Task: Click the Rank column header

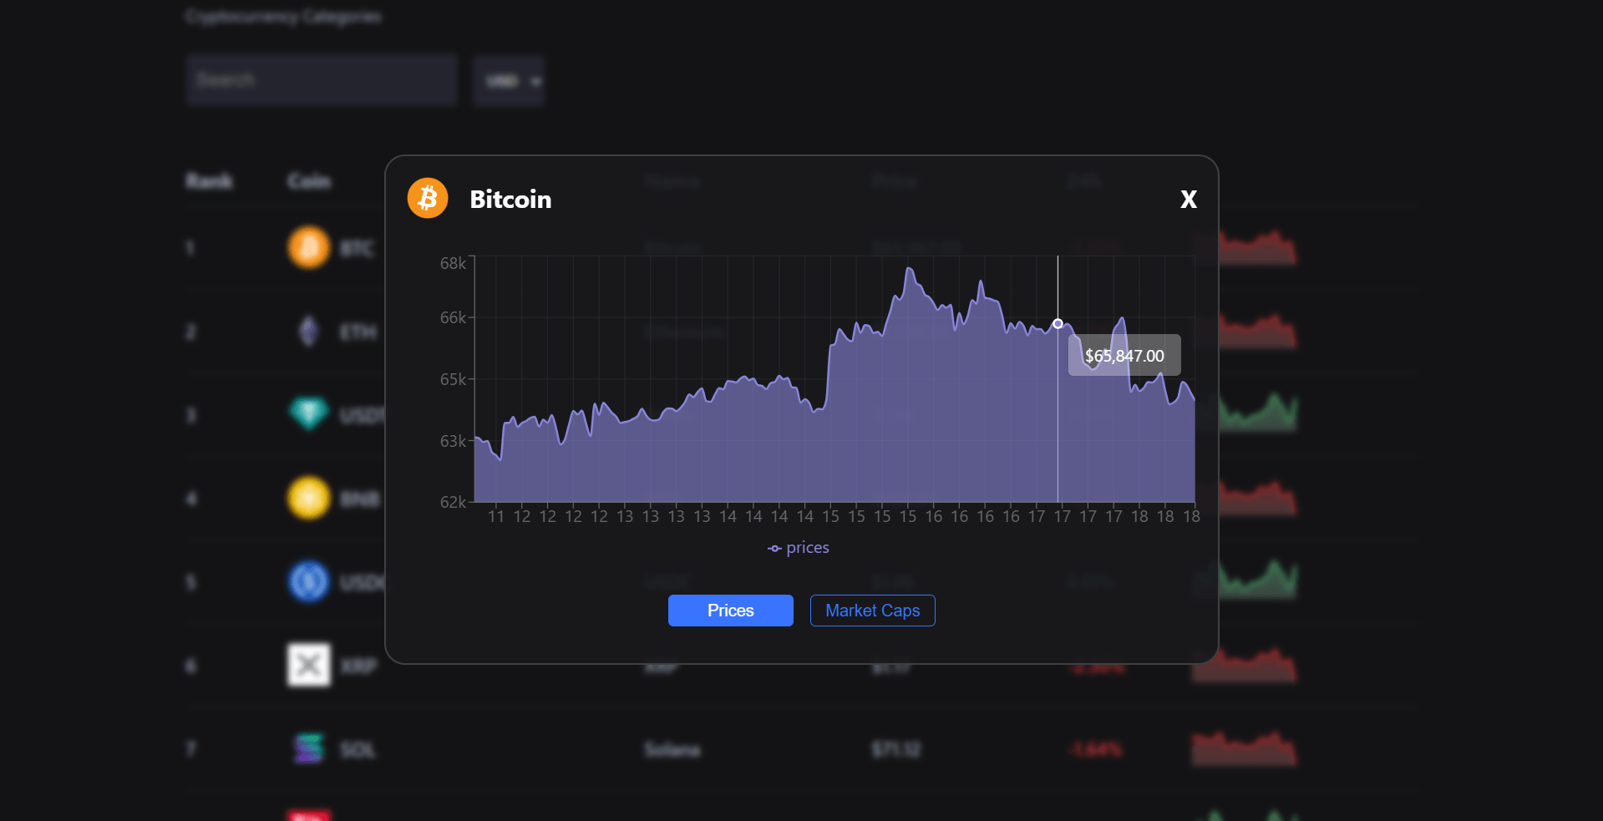Action: coord(210,181)
